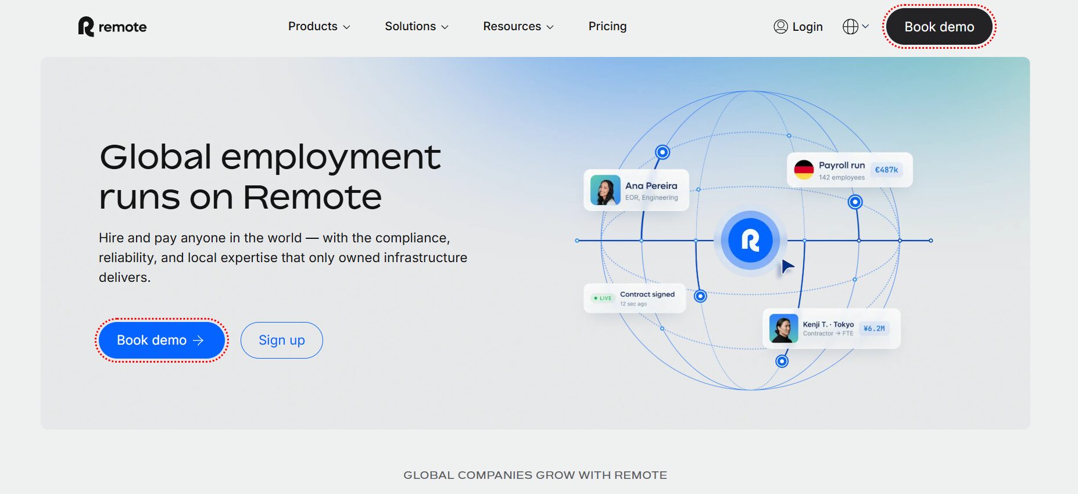
Task: Click the Contract signed notification card
Action: (x=635, y=298)
